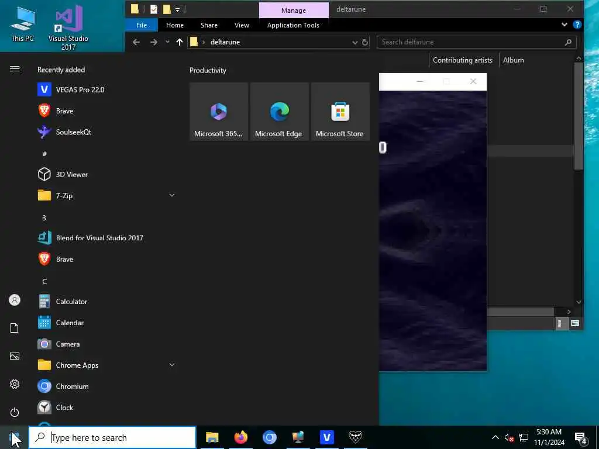
Task: Switch Explorer to large icons view
Action: point(575,323)
